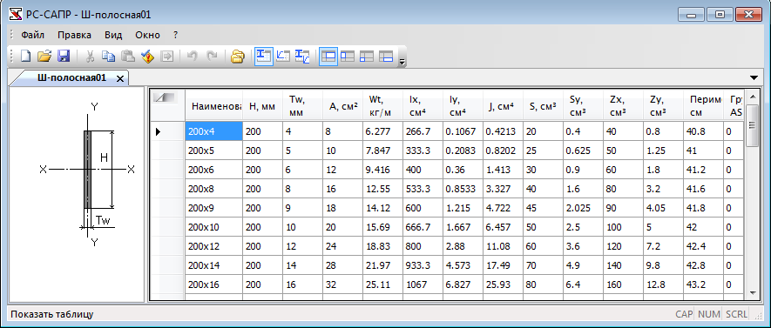The height and width of the screenshot is (328, 771).
Task: Click the Zx, см³ column header
Action: [x=623, y=105]
